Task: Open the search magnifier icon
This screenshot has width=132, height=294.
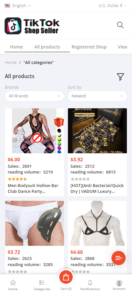Action: click(x=120, y=25)
